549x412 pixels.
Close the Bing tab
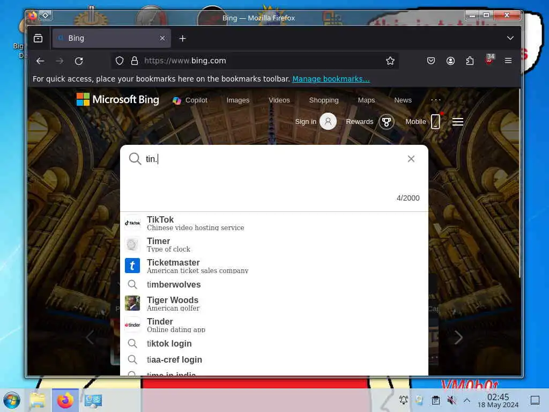[162, 38]
